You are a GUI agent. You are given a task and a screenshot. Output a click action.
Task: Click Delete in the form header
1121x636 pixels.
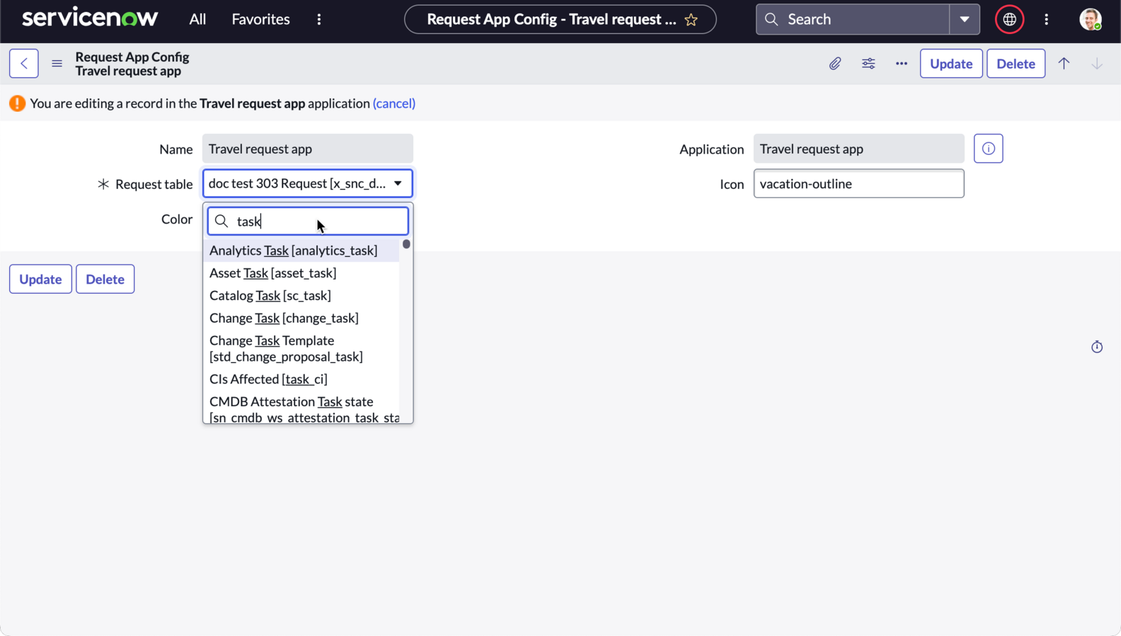point(1016,64)
